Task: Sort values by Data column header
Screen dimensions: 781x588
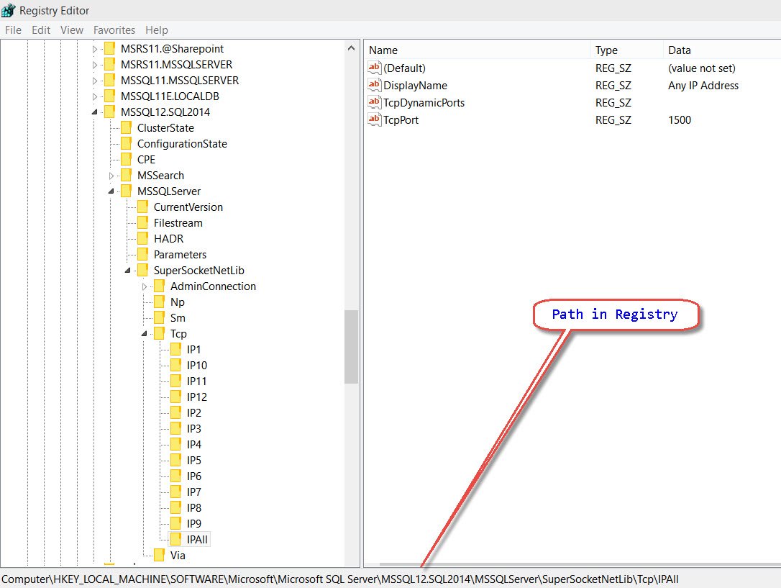Action: [722, 50]
